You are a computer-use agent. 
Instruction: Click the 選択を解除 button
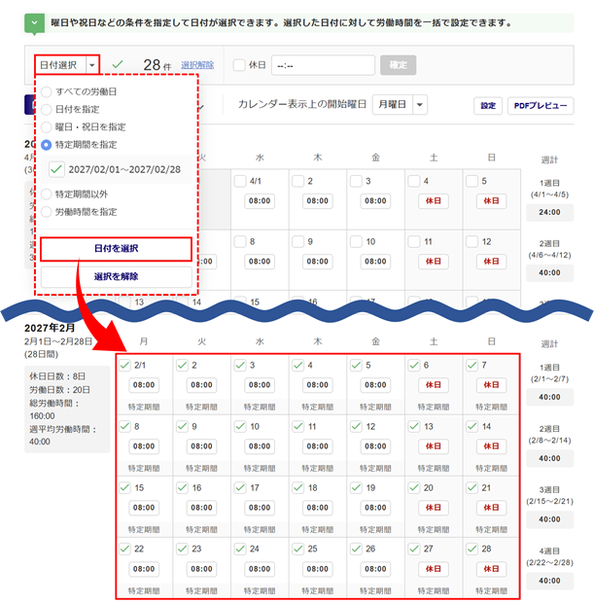[116, 276]
